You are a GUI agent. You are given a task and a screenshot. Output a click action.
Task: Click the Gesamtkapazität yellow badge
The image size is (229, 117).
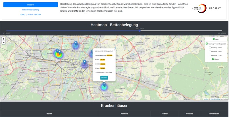109,55
